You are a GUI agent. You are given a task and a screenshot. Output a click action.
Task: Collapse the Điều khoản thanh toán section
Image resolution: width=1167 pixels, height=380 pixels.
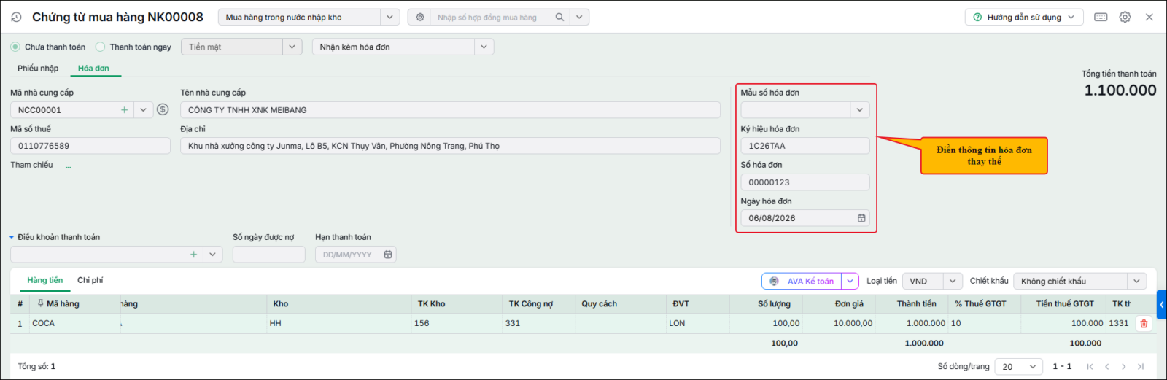pos(12,237)
